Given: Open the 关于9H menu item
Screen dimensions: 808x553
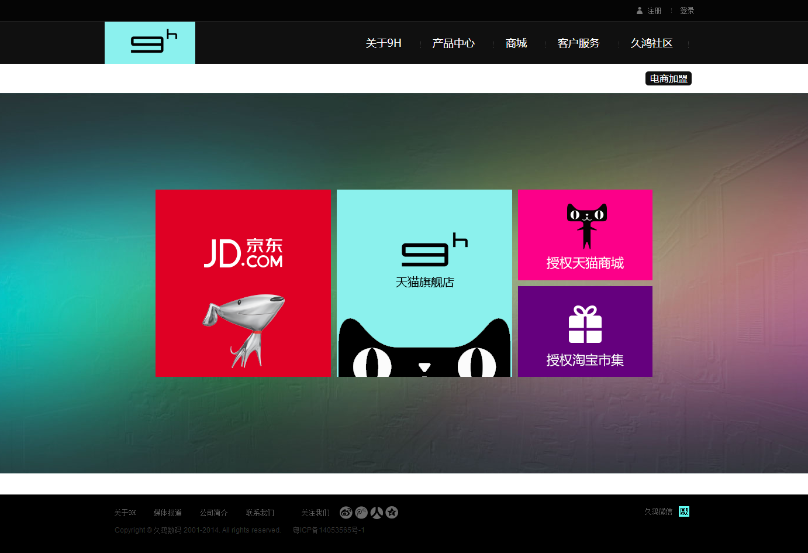Looking at the screenshot, I should click(x=384, y=43).
